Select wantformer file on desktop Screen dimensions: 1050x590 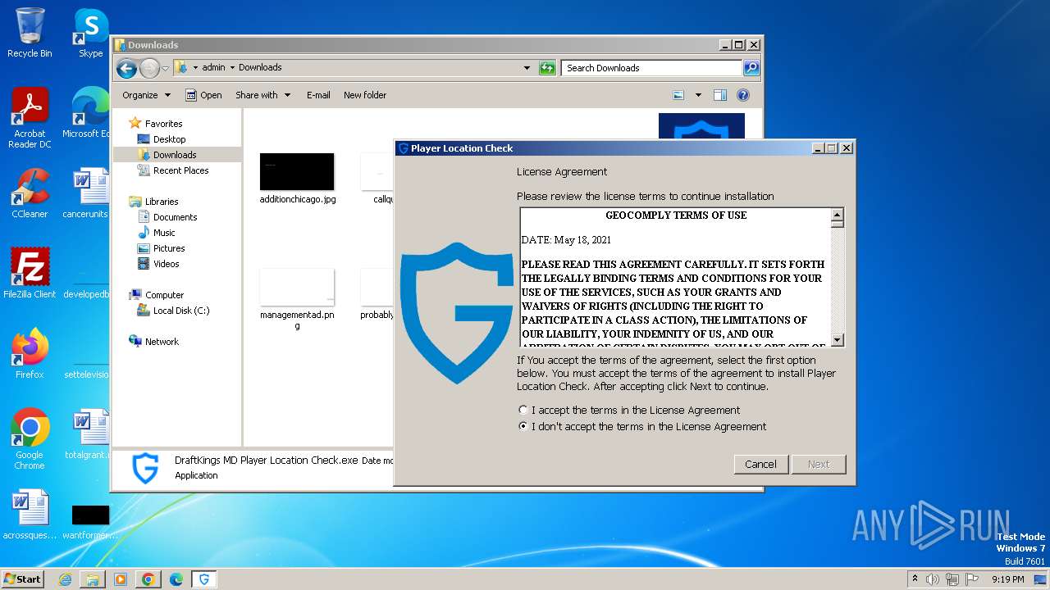click(x=89, y=521)
